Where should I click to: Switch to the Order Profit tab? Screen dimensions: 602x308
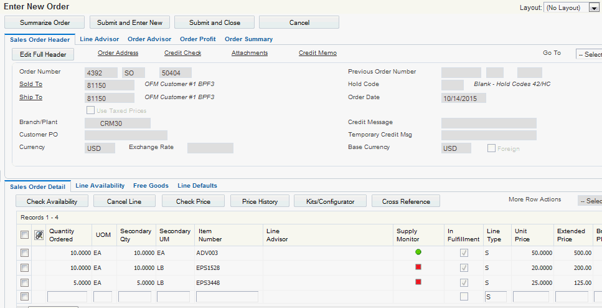click(197, 39)
